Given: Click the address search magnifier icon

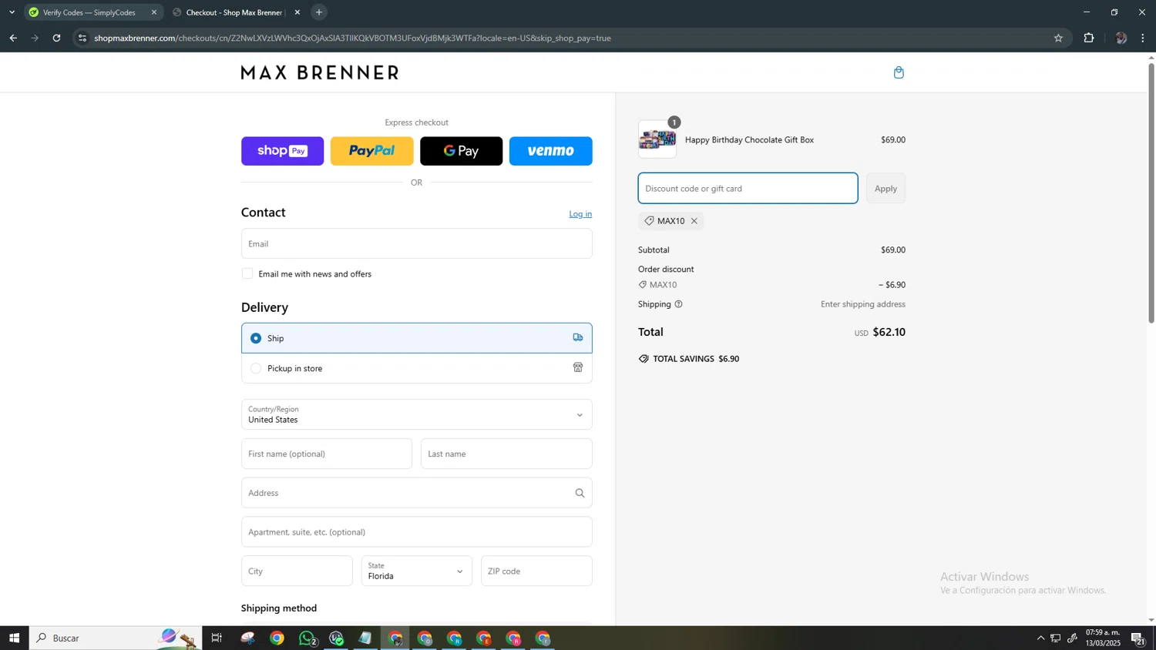Looking at the screenshot, I should tap(580, 493).
